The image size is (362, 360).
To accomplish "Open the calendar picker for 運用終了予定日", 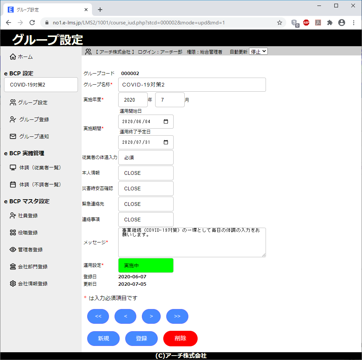I will click(165, 142).
